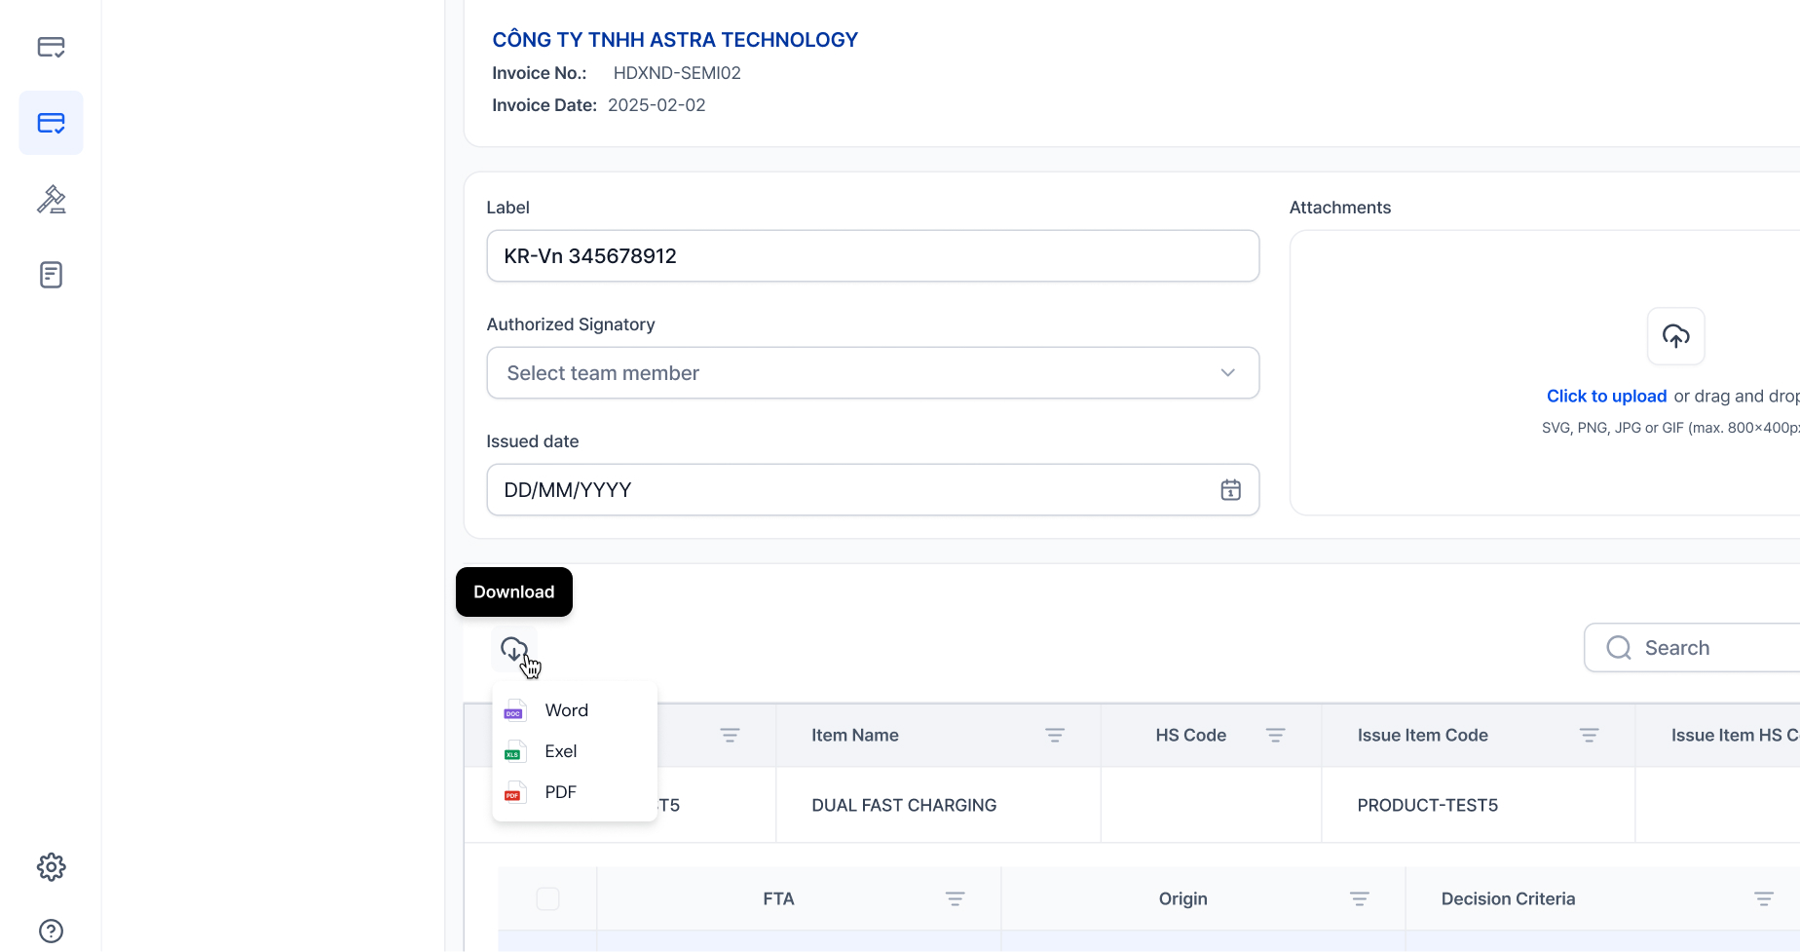The width and height of the screenshot is (1800, 952).
Task: Choose Exel from download menu
Action: point(560,751)
